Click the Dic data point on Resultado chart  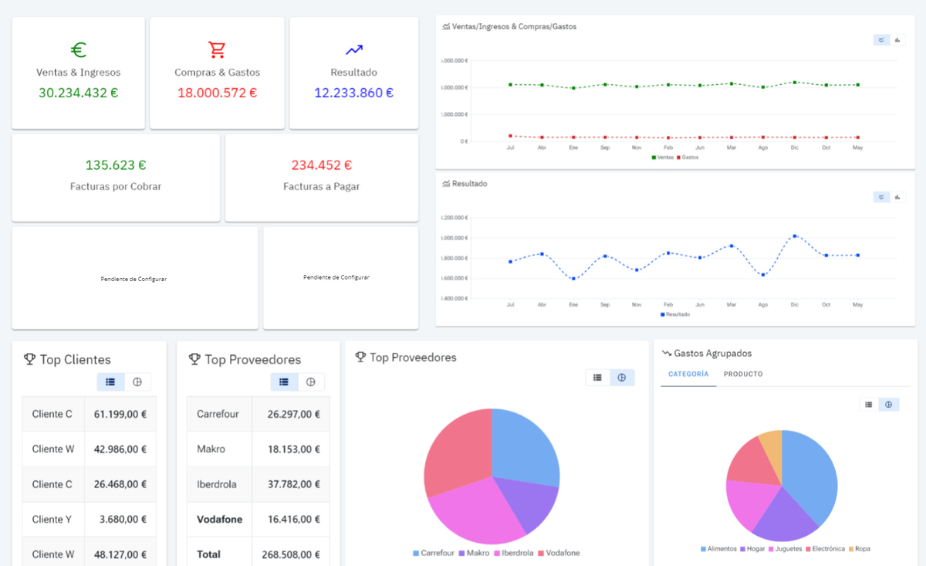point(794,236)
